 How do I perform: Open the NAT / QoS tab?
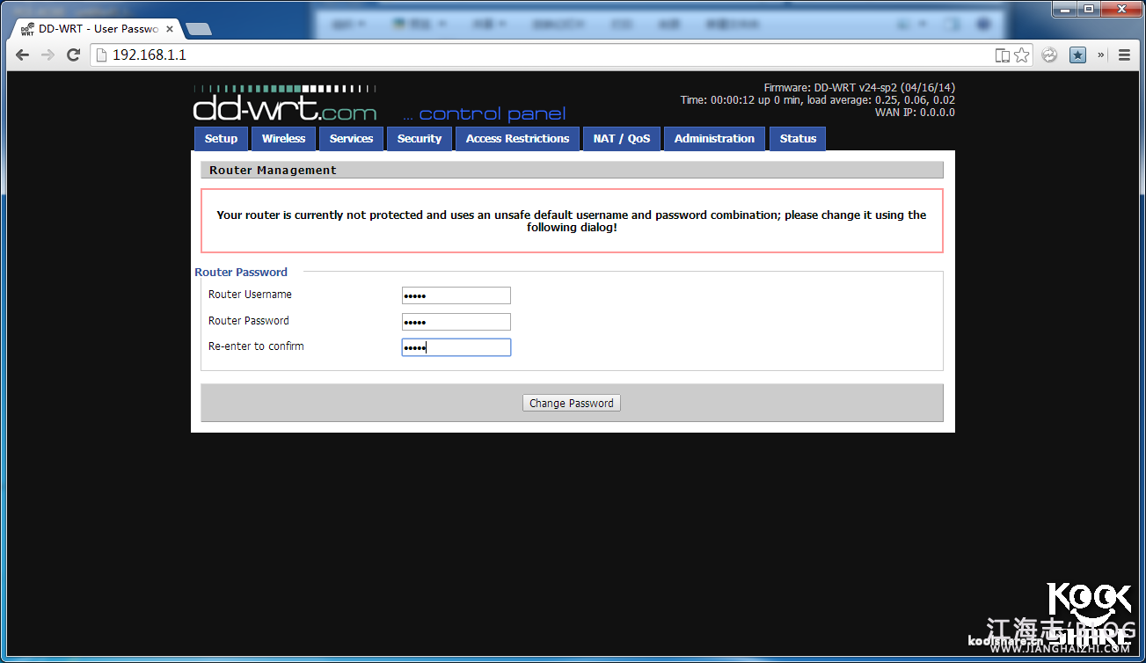(x=621, y=139)
